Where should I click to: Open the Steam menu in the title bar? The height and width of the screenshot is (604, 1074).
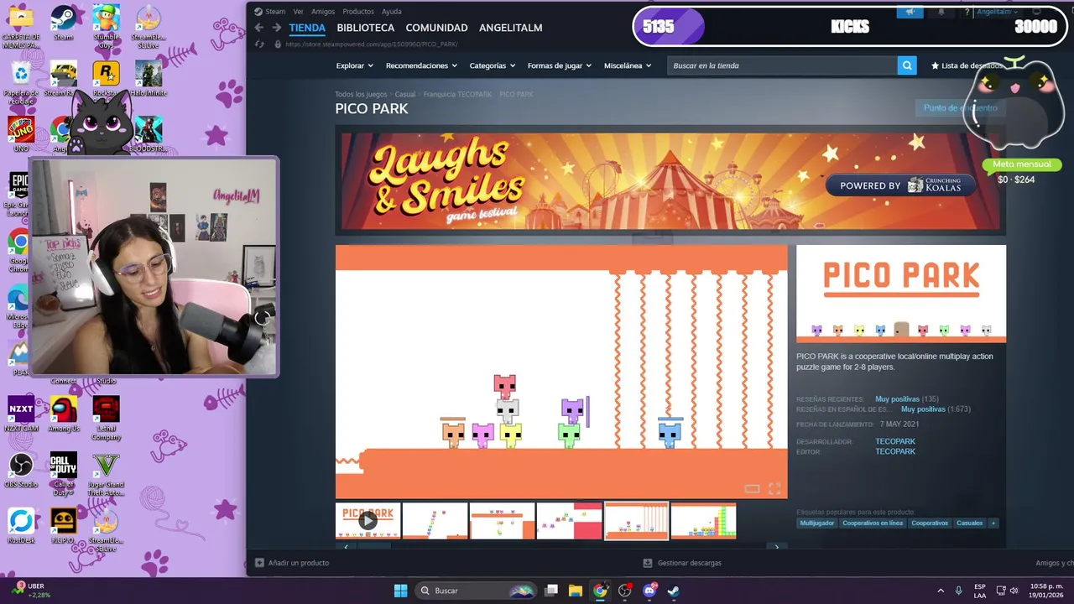pos(271,12)
